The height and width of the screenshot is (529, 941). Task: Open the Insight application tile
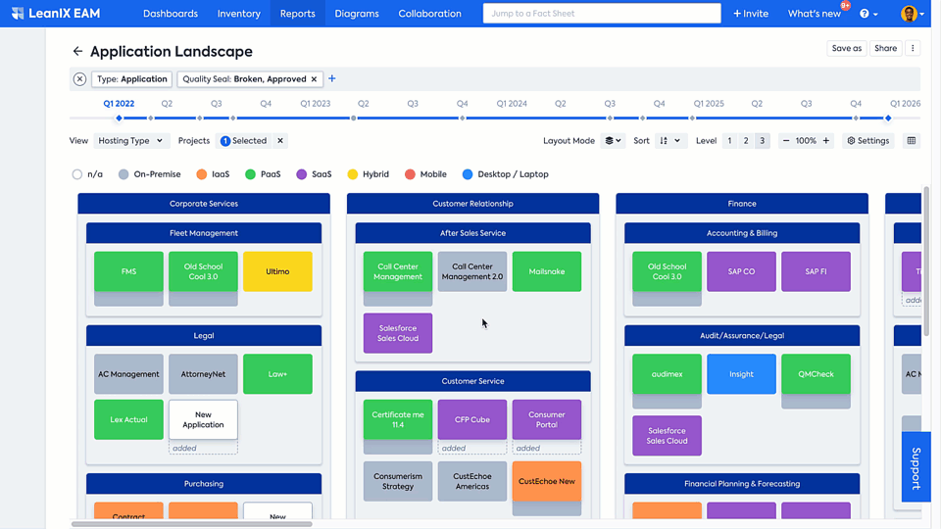pyautogui.click(x=741, y=374)
